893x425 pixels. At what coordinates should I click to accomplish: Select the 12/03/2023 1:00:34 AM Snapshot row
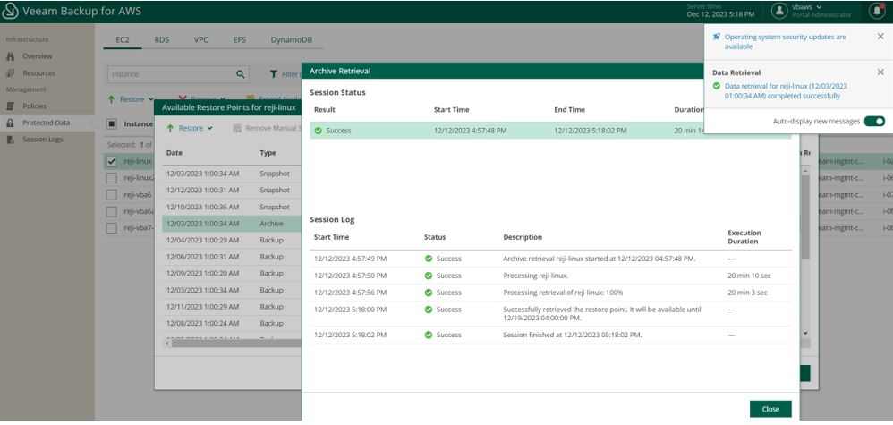coord(232,174)
